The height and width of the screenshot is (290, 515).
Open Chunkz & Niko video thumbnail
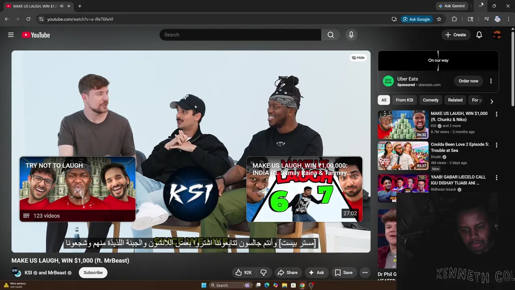pos(403,124)
